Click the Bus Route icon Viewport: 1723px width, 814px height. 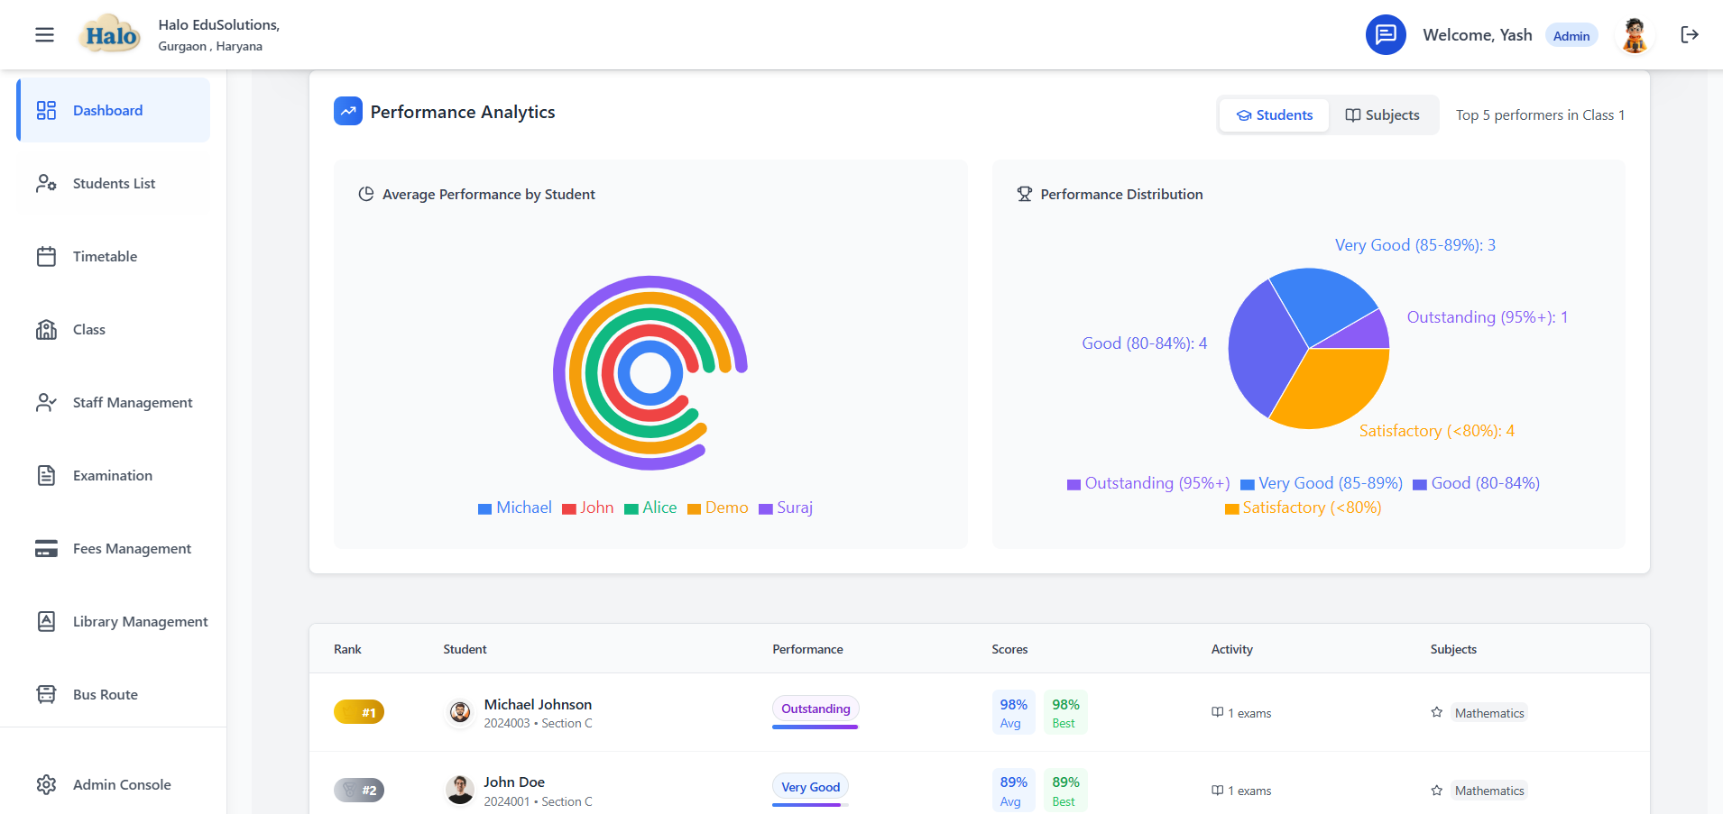46,694
